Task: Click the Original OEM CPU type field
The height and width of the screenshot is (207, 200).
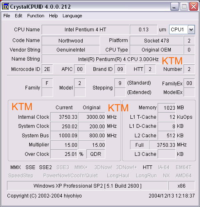Action: click(156, 49)
